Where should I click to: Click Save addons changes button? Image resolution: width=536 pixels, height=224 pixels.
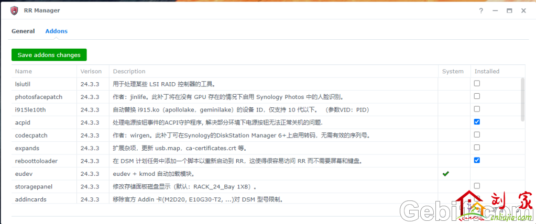[49, 54]
